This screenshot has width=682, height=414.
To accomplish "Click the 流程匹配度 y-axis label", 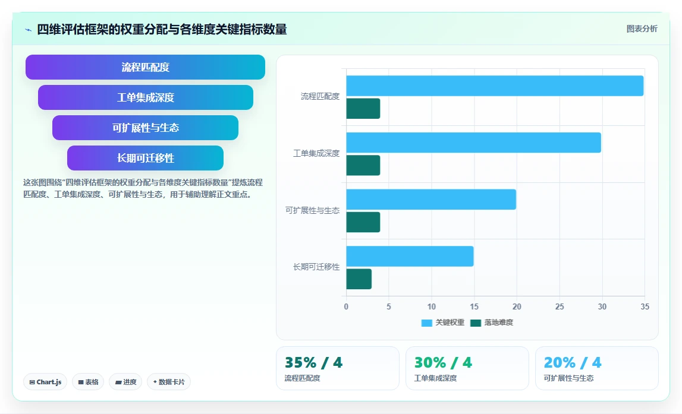I will [x=320, y=96].
